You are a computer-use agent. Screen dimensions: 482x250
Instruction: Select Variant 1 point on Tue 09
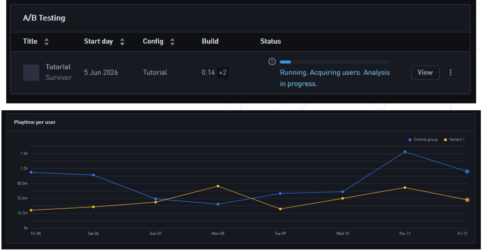tap(280, 209)
